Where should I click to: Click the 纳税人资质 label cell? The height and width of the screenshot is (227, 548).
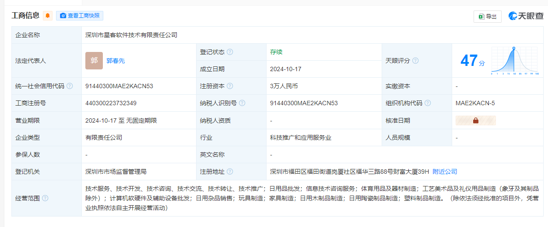point(231,120)
